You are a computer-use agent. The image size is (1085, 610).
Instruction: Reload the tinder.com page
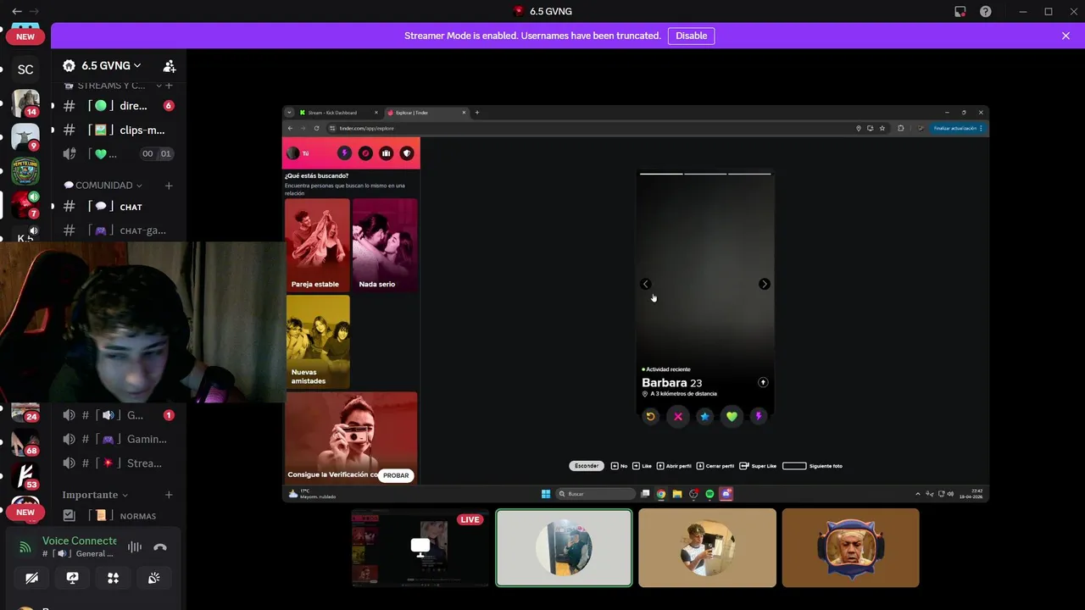(x=316, y=128)
